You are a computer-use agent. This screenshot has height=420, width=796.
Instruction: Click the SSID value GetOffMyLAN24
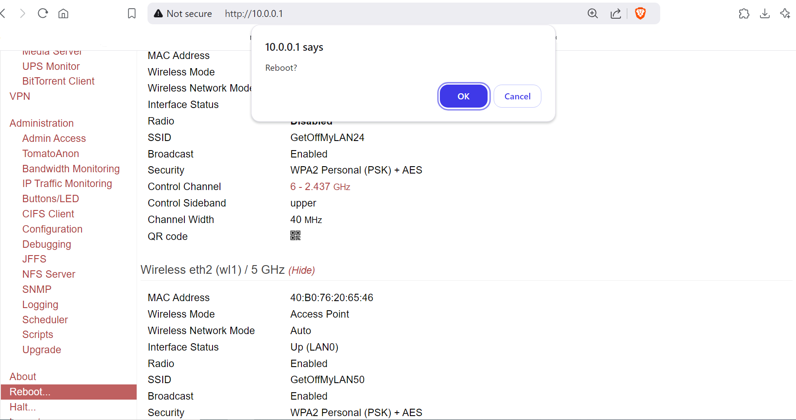pyautogui.click(x=328, y=138)
